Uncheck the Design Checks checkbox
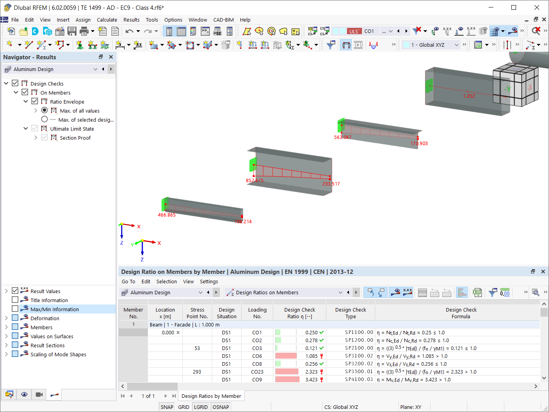 coord(15,83)
